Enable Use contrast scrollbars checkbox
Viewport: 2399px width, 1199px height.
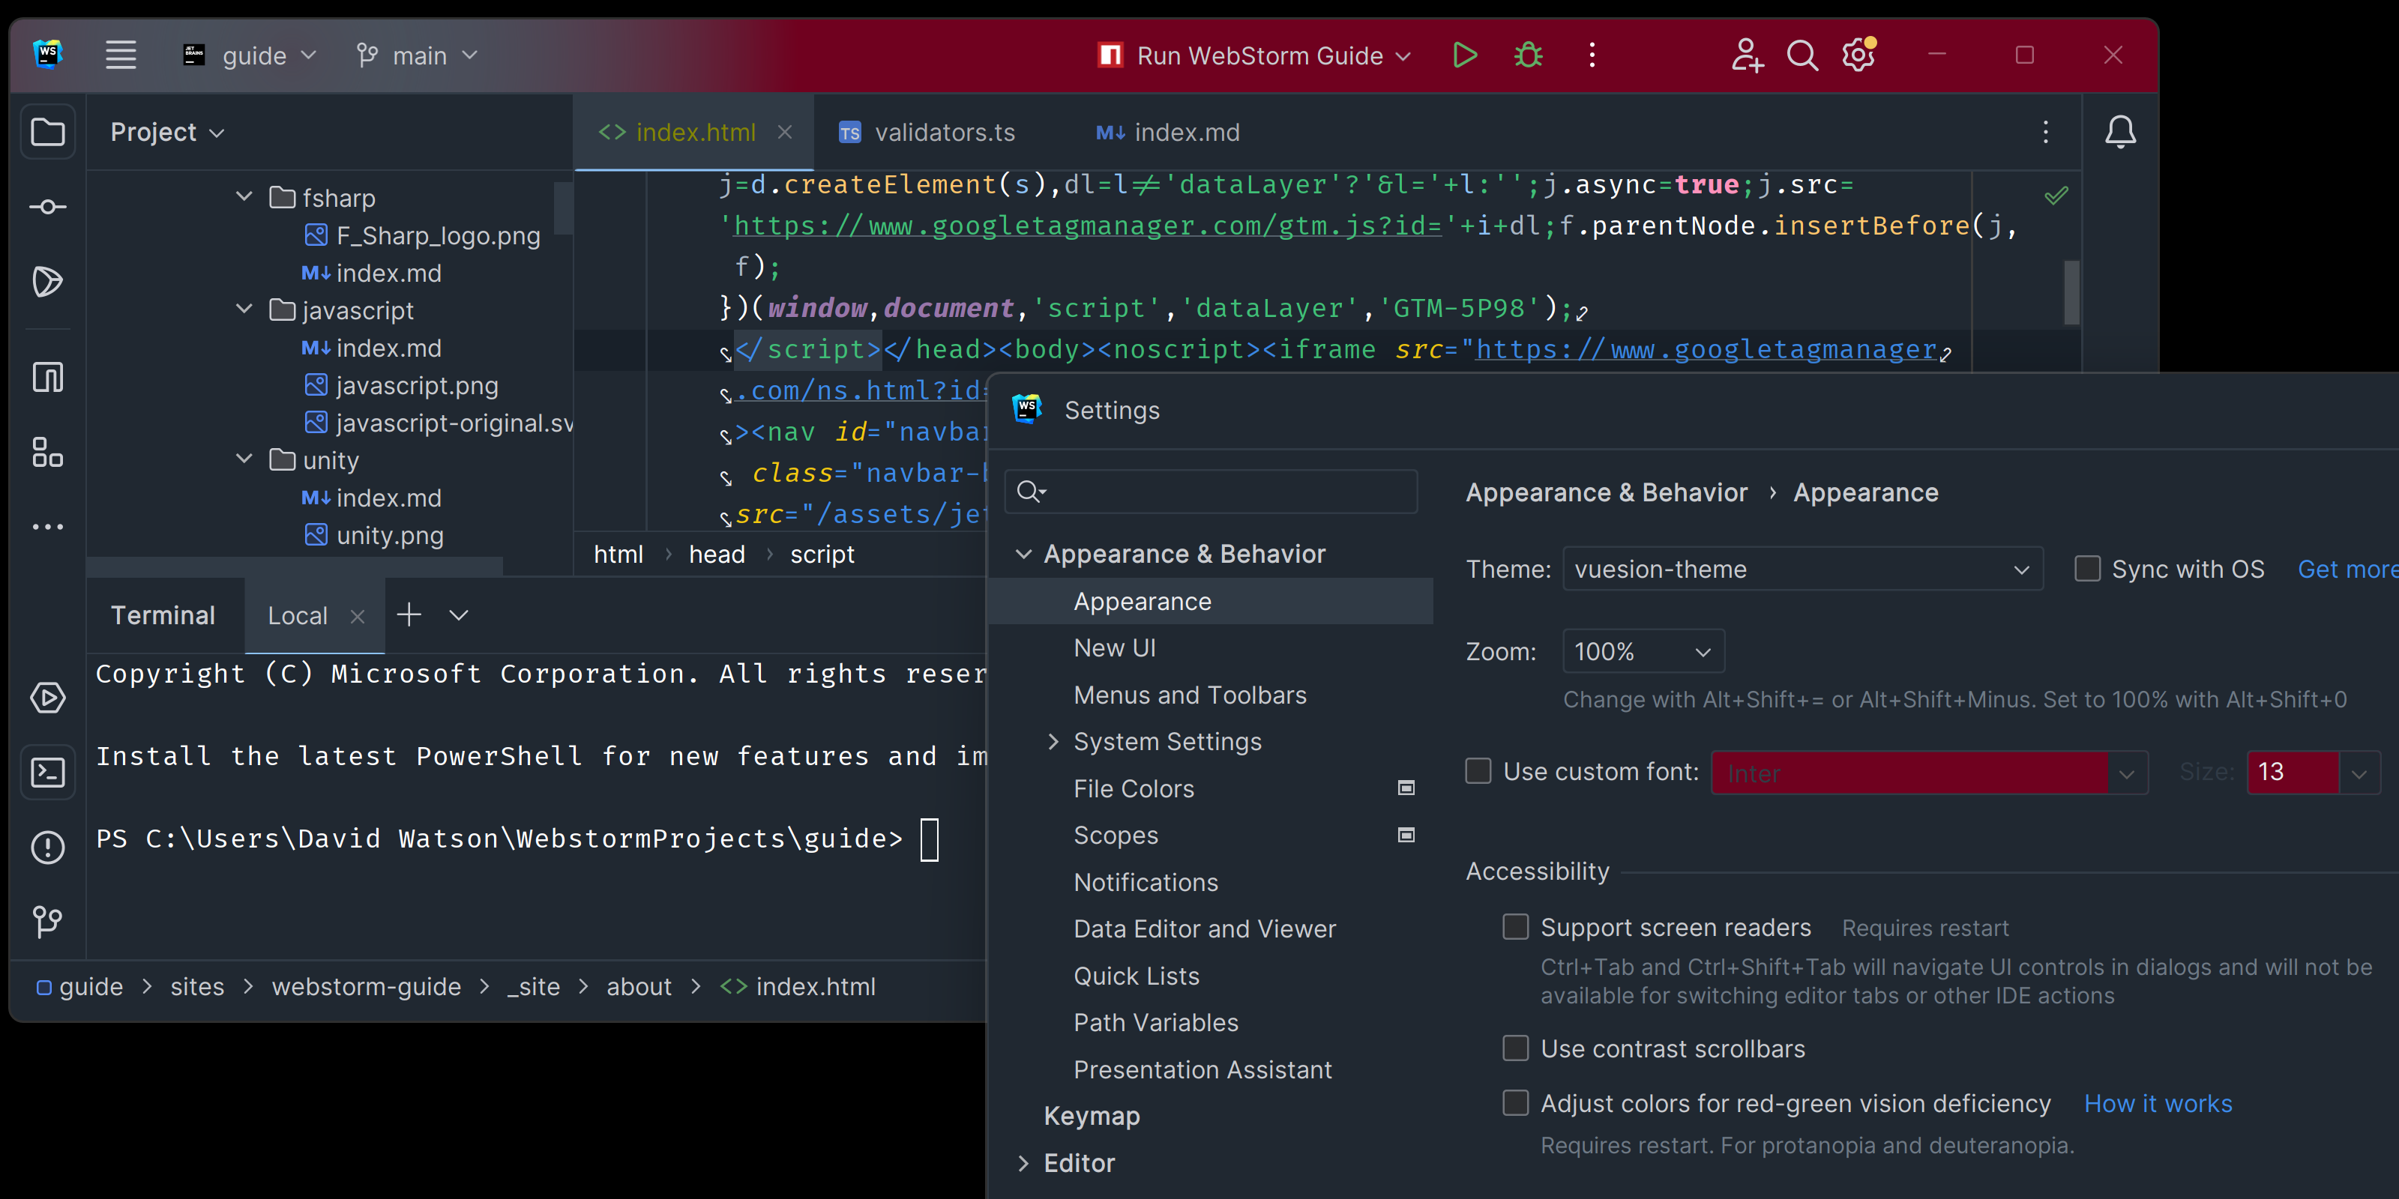tap(1515, 1048)
